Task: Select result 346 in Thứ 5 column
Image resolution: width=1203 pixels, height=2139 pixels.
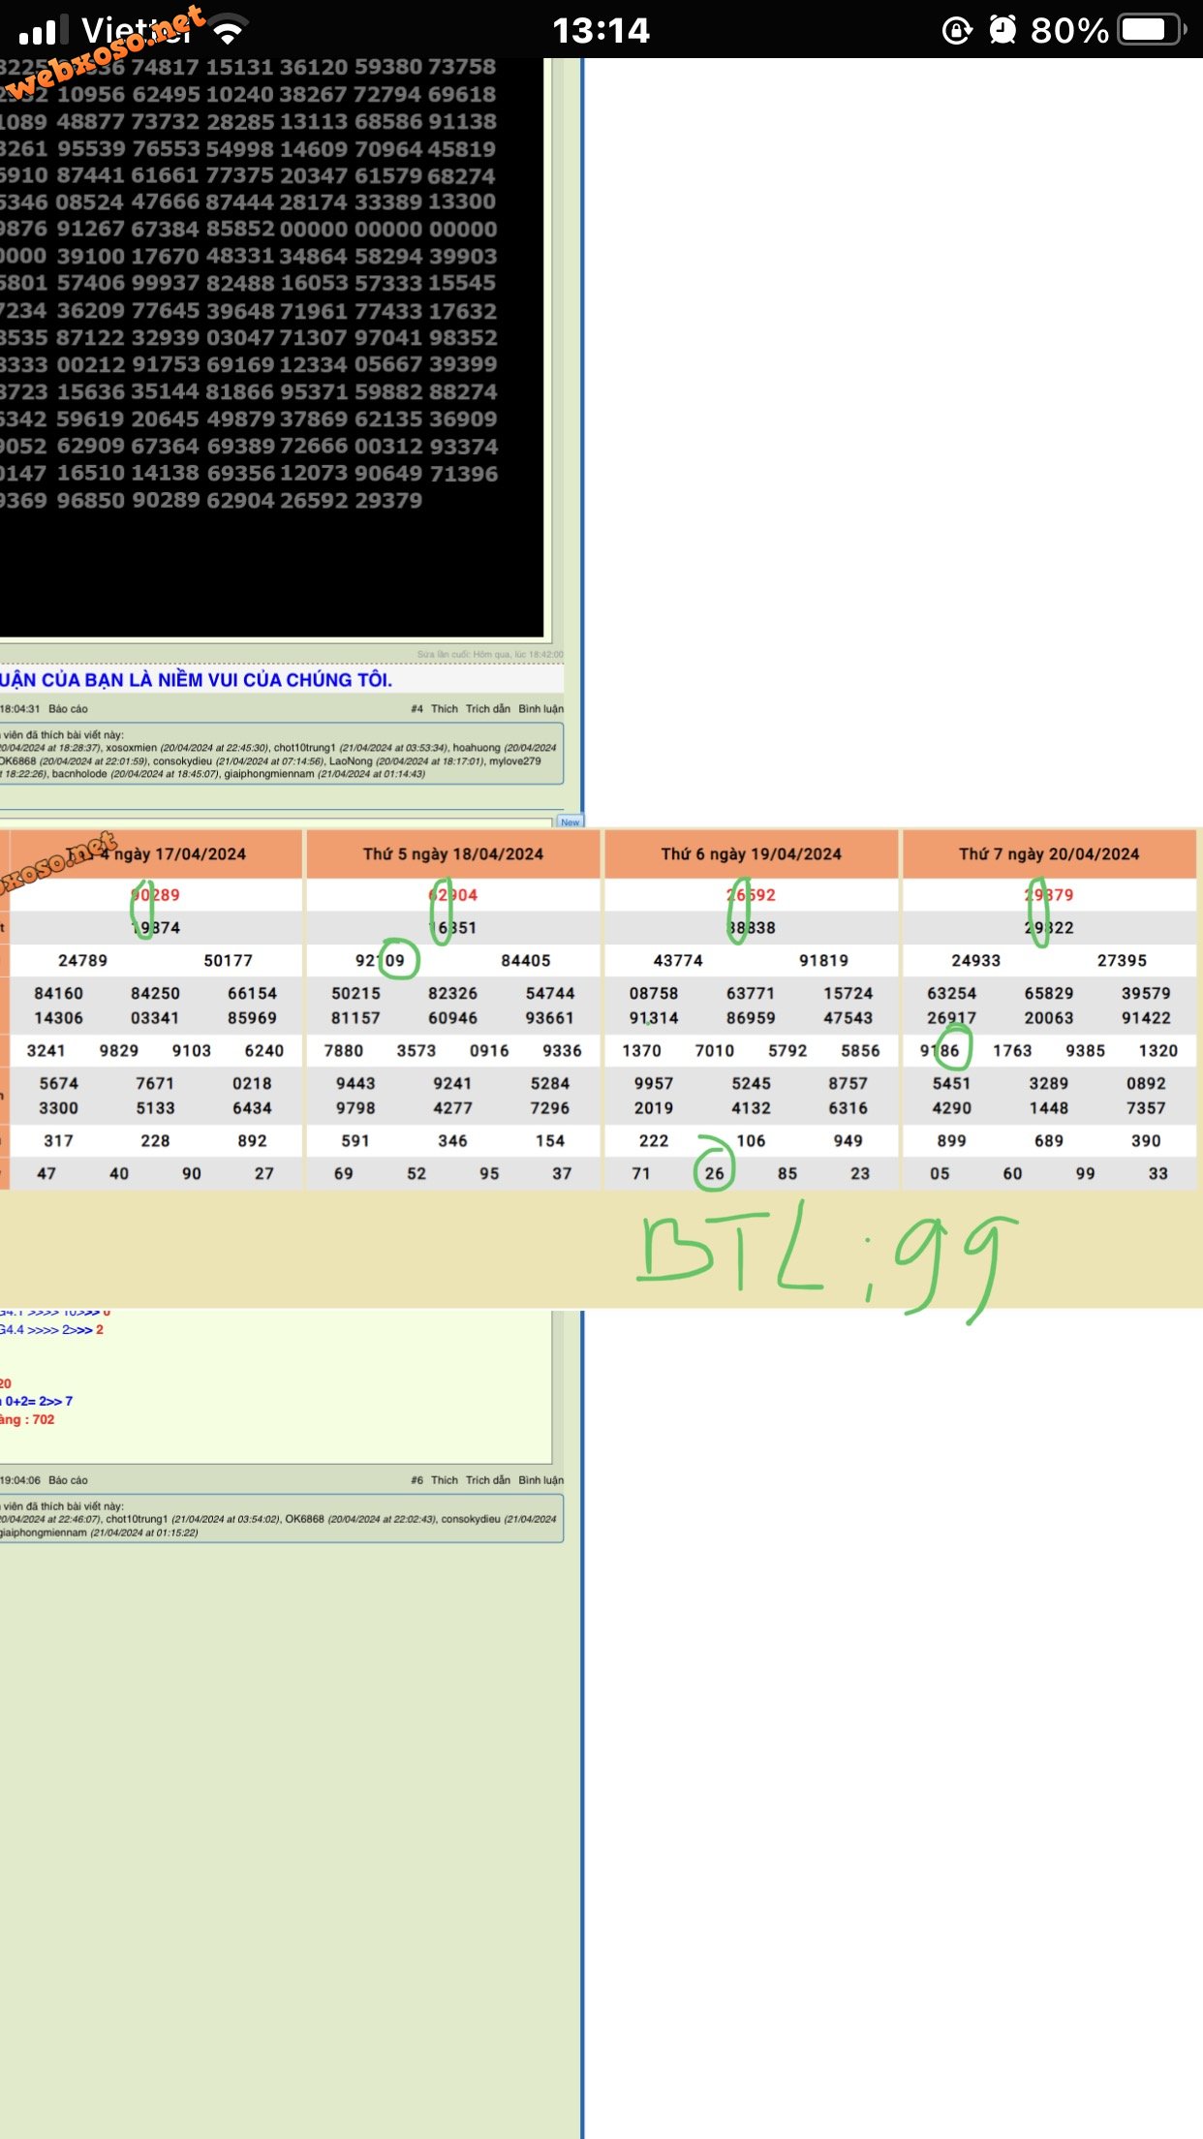Action: [452, 1141]
